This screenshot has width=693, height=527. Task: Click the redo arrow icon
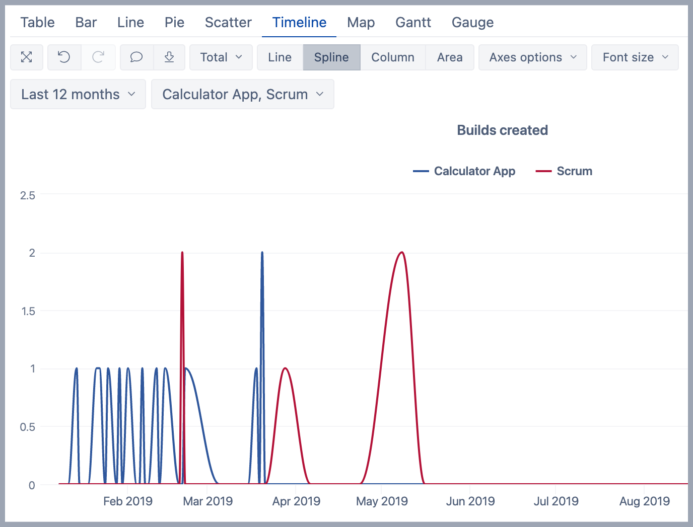[98, 57]
